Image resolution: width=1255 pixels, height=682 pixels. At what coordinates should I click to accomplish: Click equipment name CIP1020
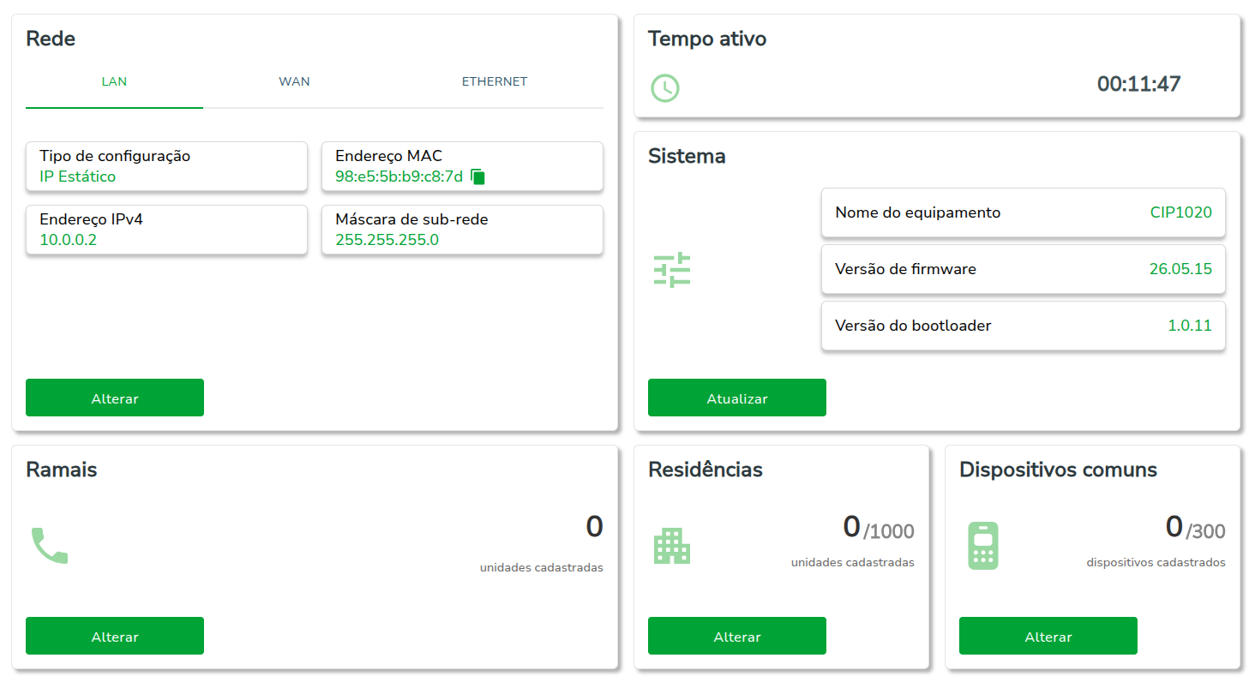[1181, 212]
